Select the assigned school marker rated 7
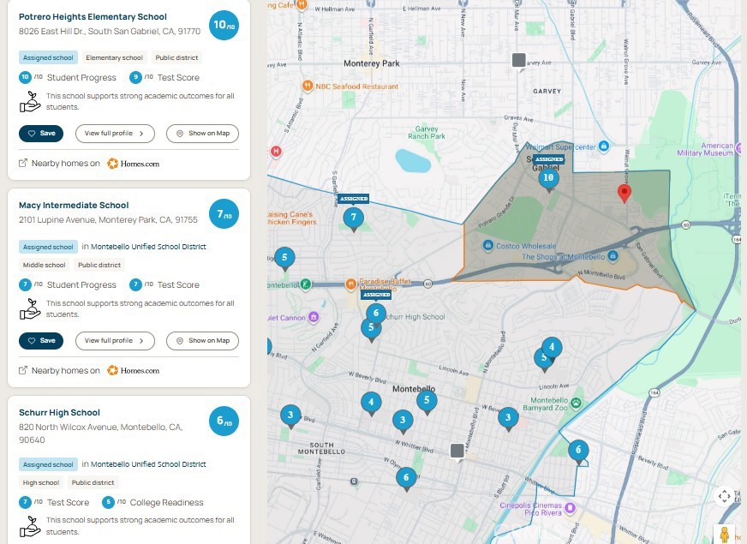This screenshot has width=747, height=544. [x=354, y=218]
